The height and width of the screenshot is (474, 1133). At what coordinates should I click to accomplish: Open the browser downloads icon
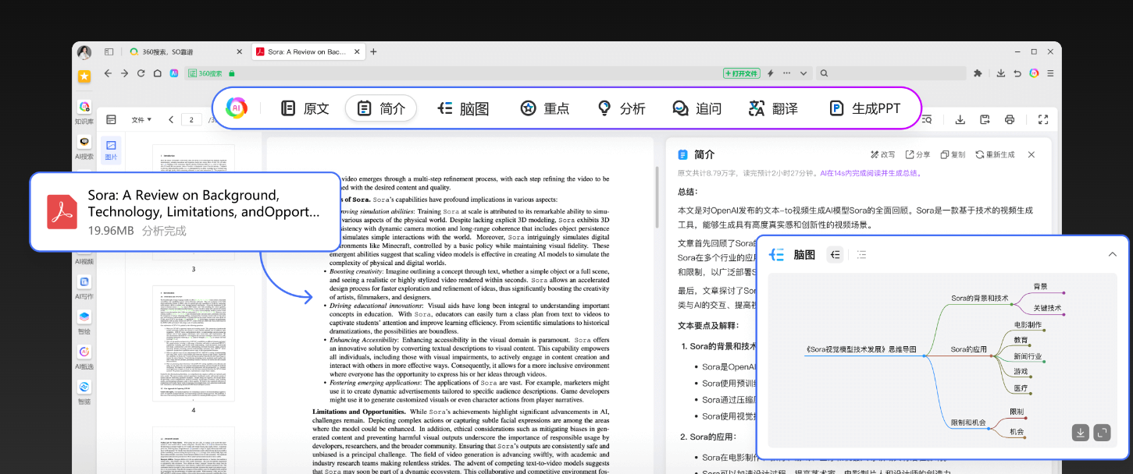pos(1001,73)
